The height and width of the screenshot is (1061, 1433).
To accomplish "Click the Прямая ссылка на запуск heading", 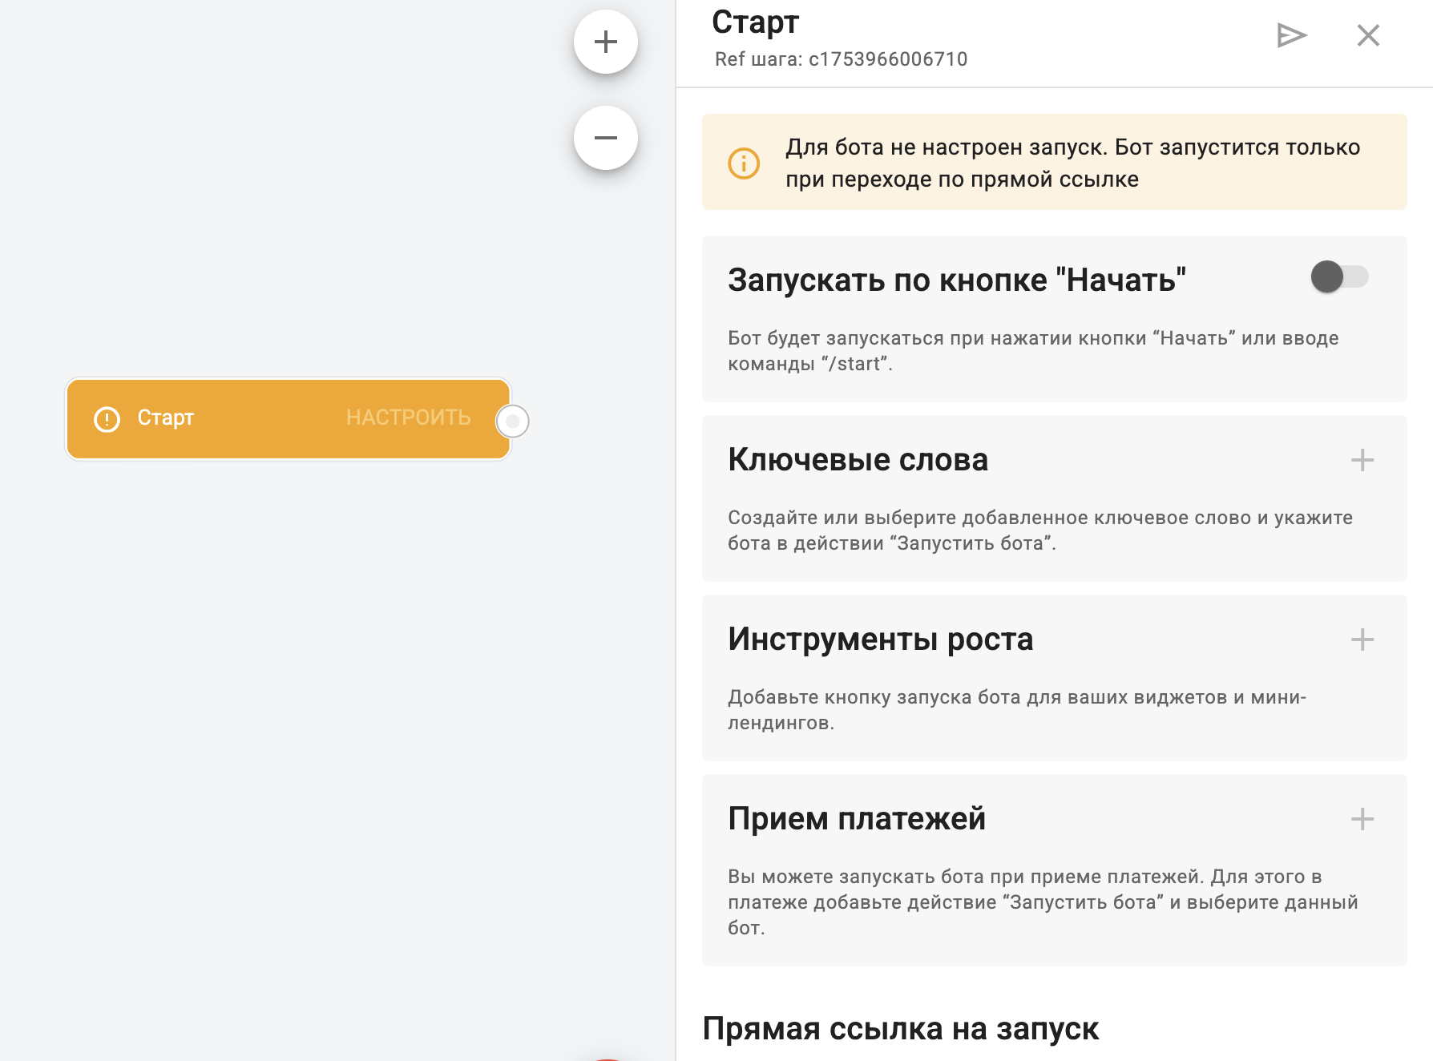I will pos(900,1029).
